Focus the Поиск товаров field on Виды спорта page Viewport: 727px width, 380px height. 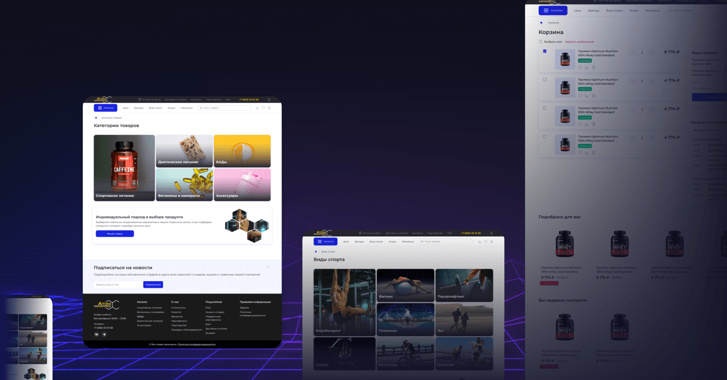click(x=446, y=242)
